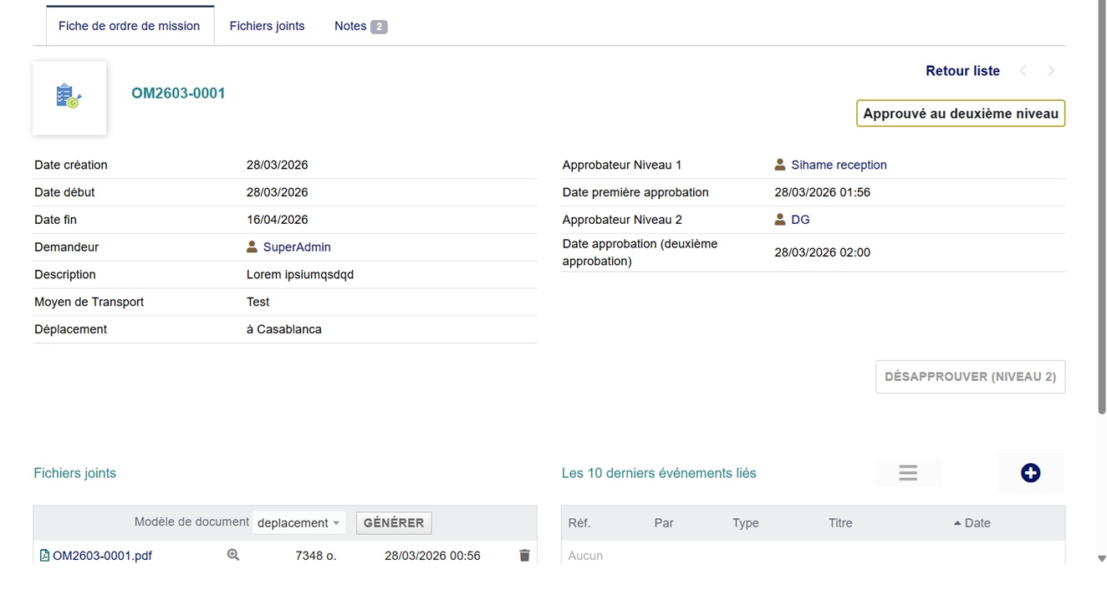This screenshot has width=1107, height=595.
Task: Switch to Fichiers joints tab
Action: coord(267,26)
